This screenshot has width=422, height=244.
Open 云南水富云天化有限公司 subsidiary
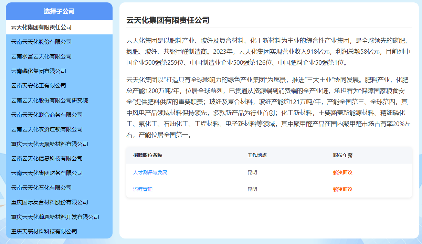click(x=41, y=56)
